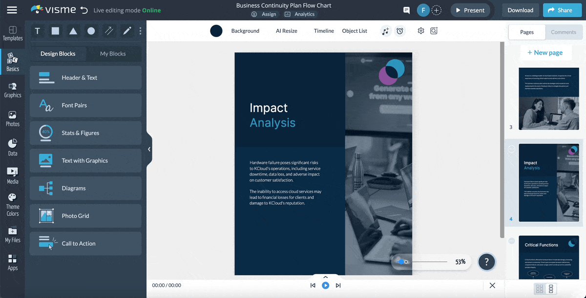Open the page timer settings

[400, 31]
